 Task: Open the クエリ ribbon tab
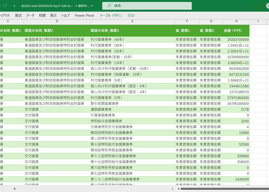point(131,15)
